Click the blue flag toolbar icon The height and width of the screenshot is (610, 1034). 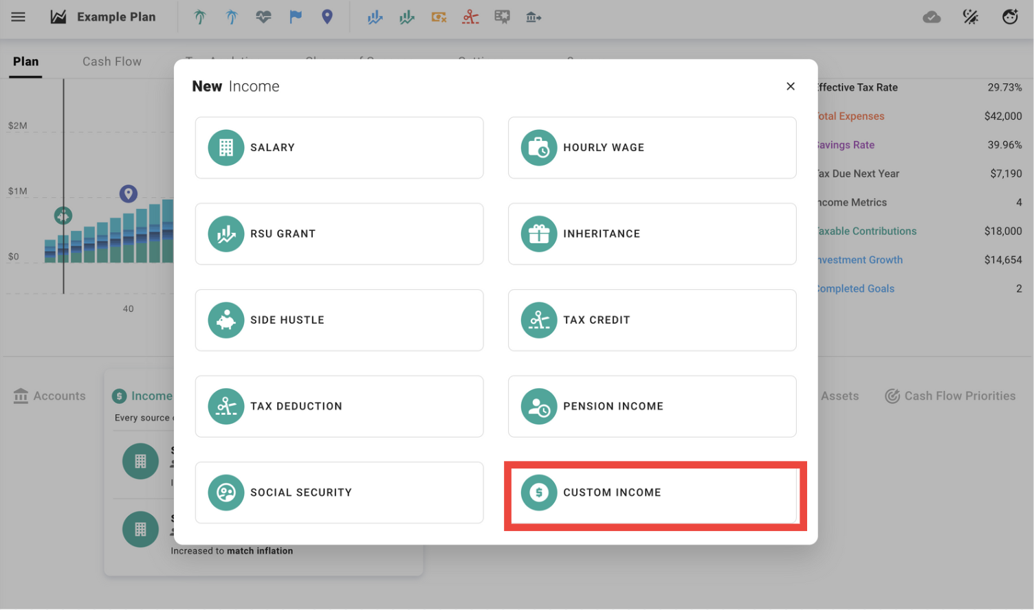[296, 16]
